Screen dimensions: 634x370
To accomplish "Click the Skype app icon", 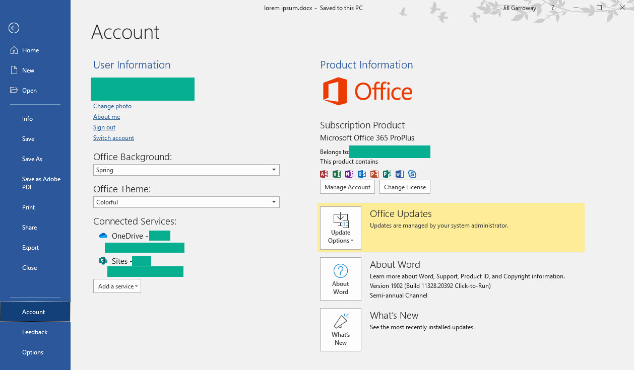I will (412, 174).
